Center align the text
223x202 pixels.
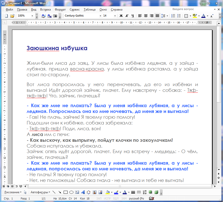click(146, 16)
